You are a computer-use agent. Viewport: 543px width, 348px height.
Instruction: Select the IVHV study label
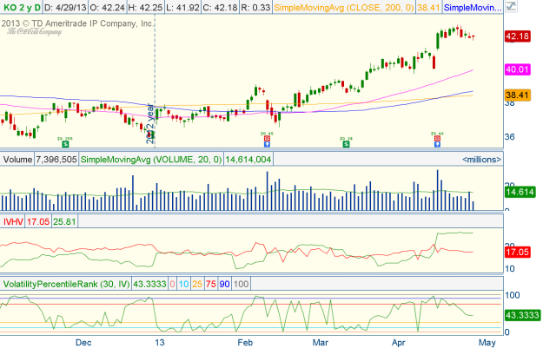14,222
